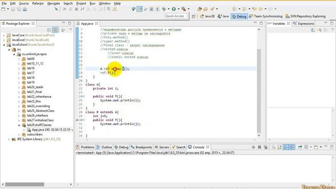The image size is (336, 189).
Task: Click the Search flashlight toolbar icon
Action: click(212, 9)
